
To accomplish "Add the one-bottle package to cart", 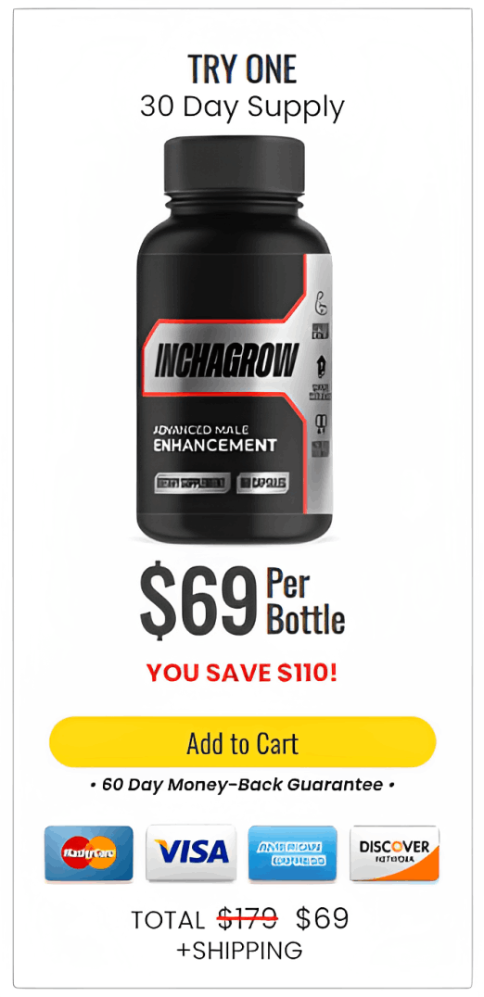I will click(242, 742).
